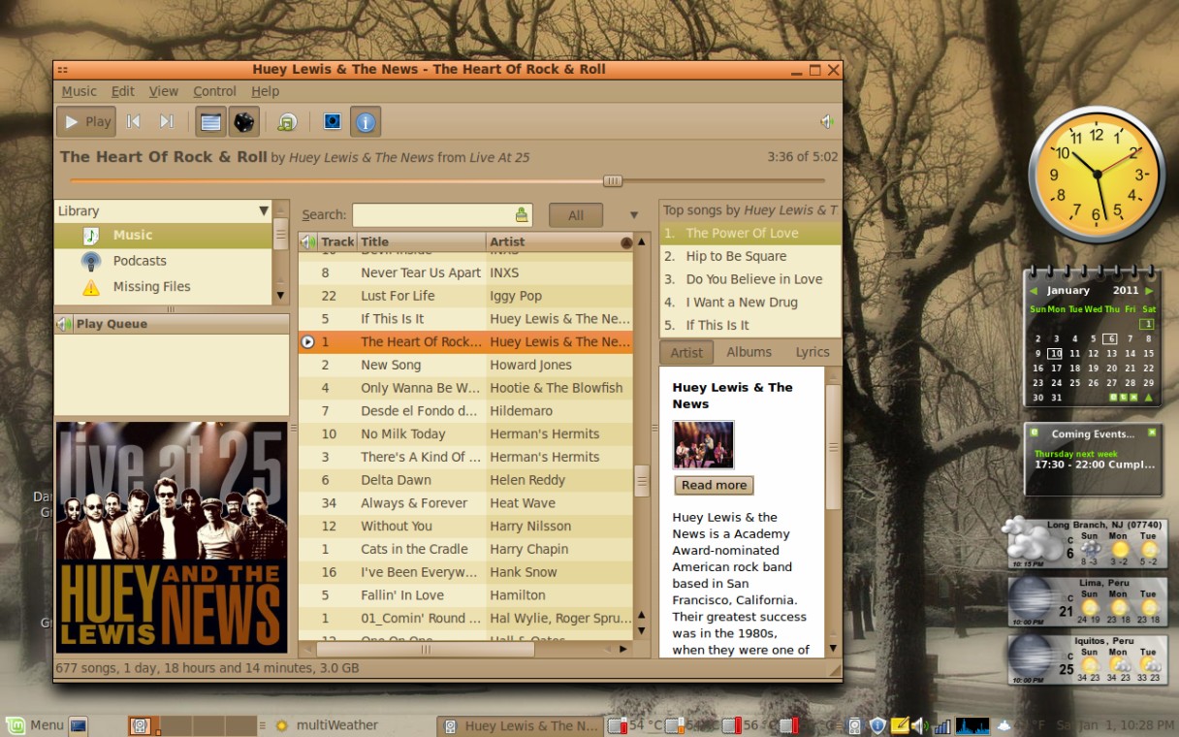Screen dimensions: 1179x737
Task: Go to next month on calendar widget
Action: pyautogui.click(x=1149, y=291)
